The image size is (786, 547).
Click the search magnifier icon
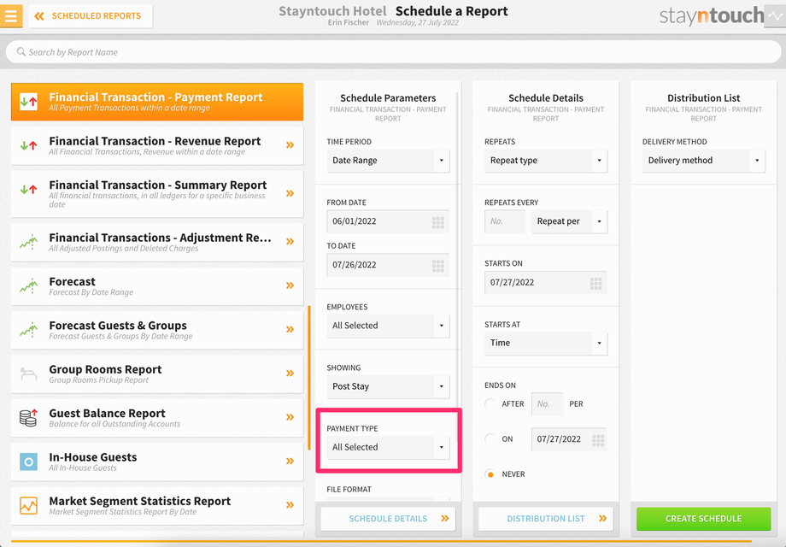[21, 51]
